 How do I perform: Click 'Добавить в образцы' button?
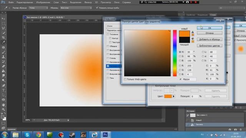(209, 39)
